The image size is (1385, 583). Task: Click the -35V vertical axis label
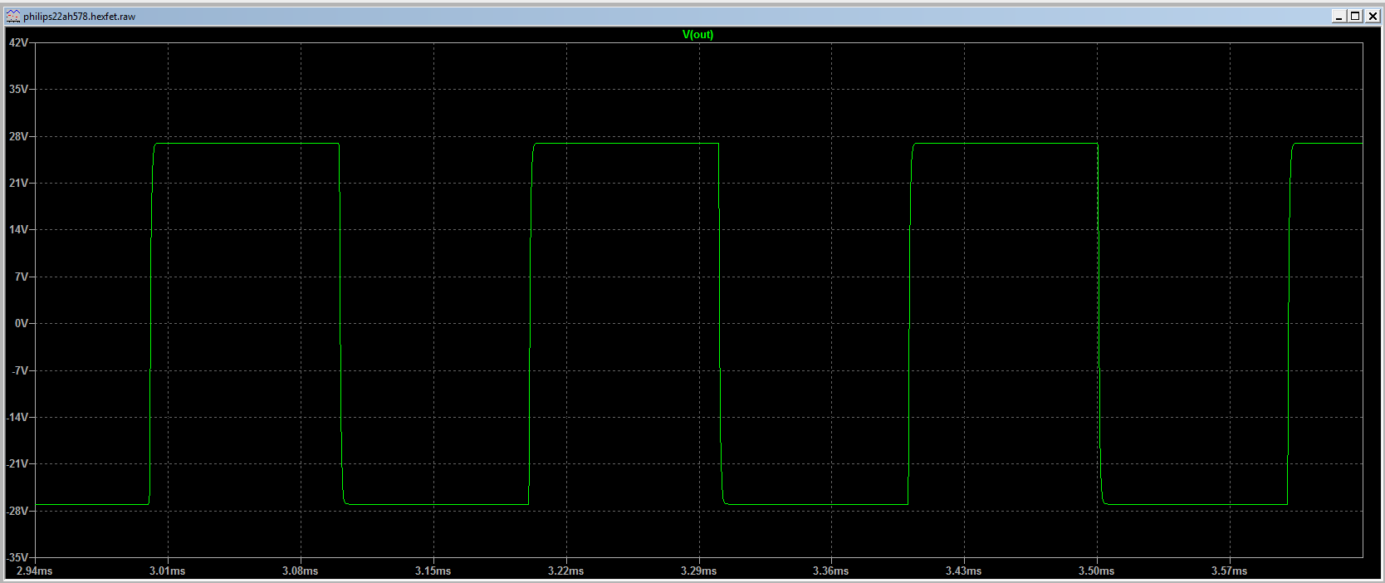17,557
